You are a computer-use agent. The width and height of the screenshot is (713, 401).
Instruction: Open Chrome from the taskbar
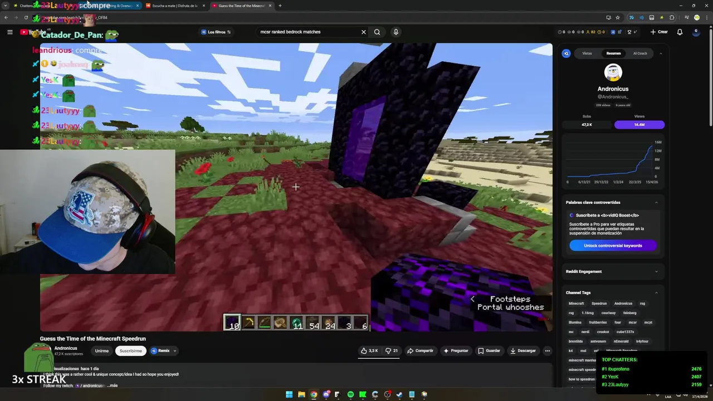coord(314,394)
